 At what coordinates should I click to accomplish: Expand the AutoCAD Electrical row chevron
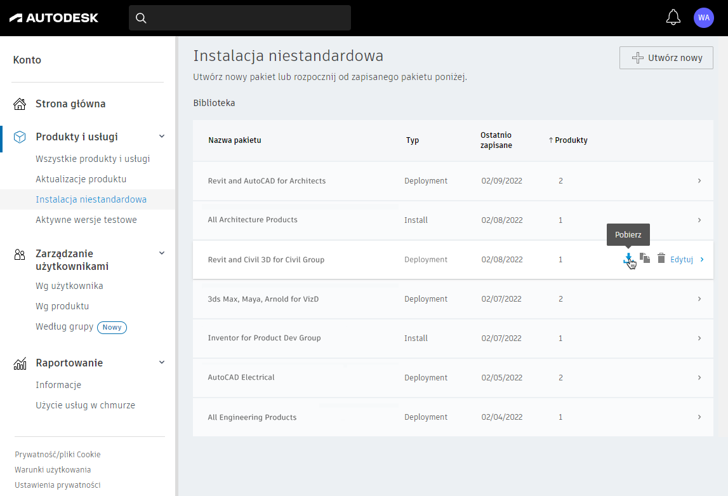(699, 378)
